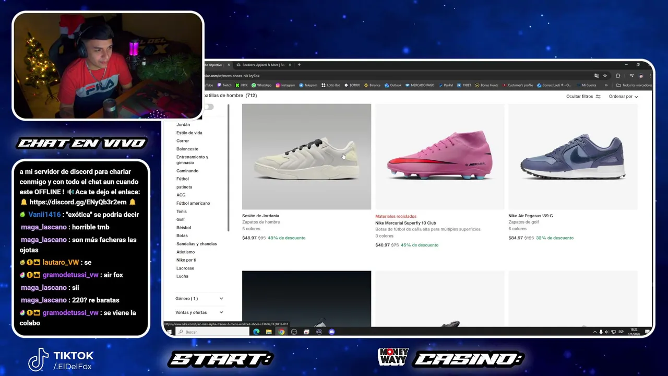Select the Correr category filter
The height and width of the screenshot is (376, 668).
pyautogui.click(x=183, y=141)
